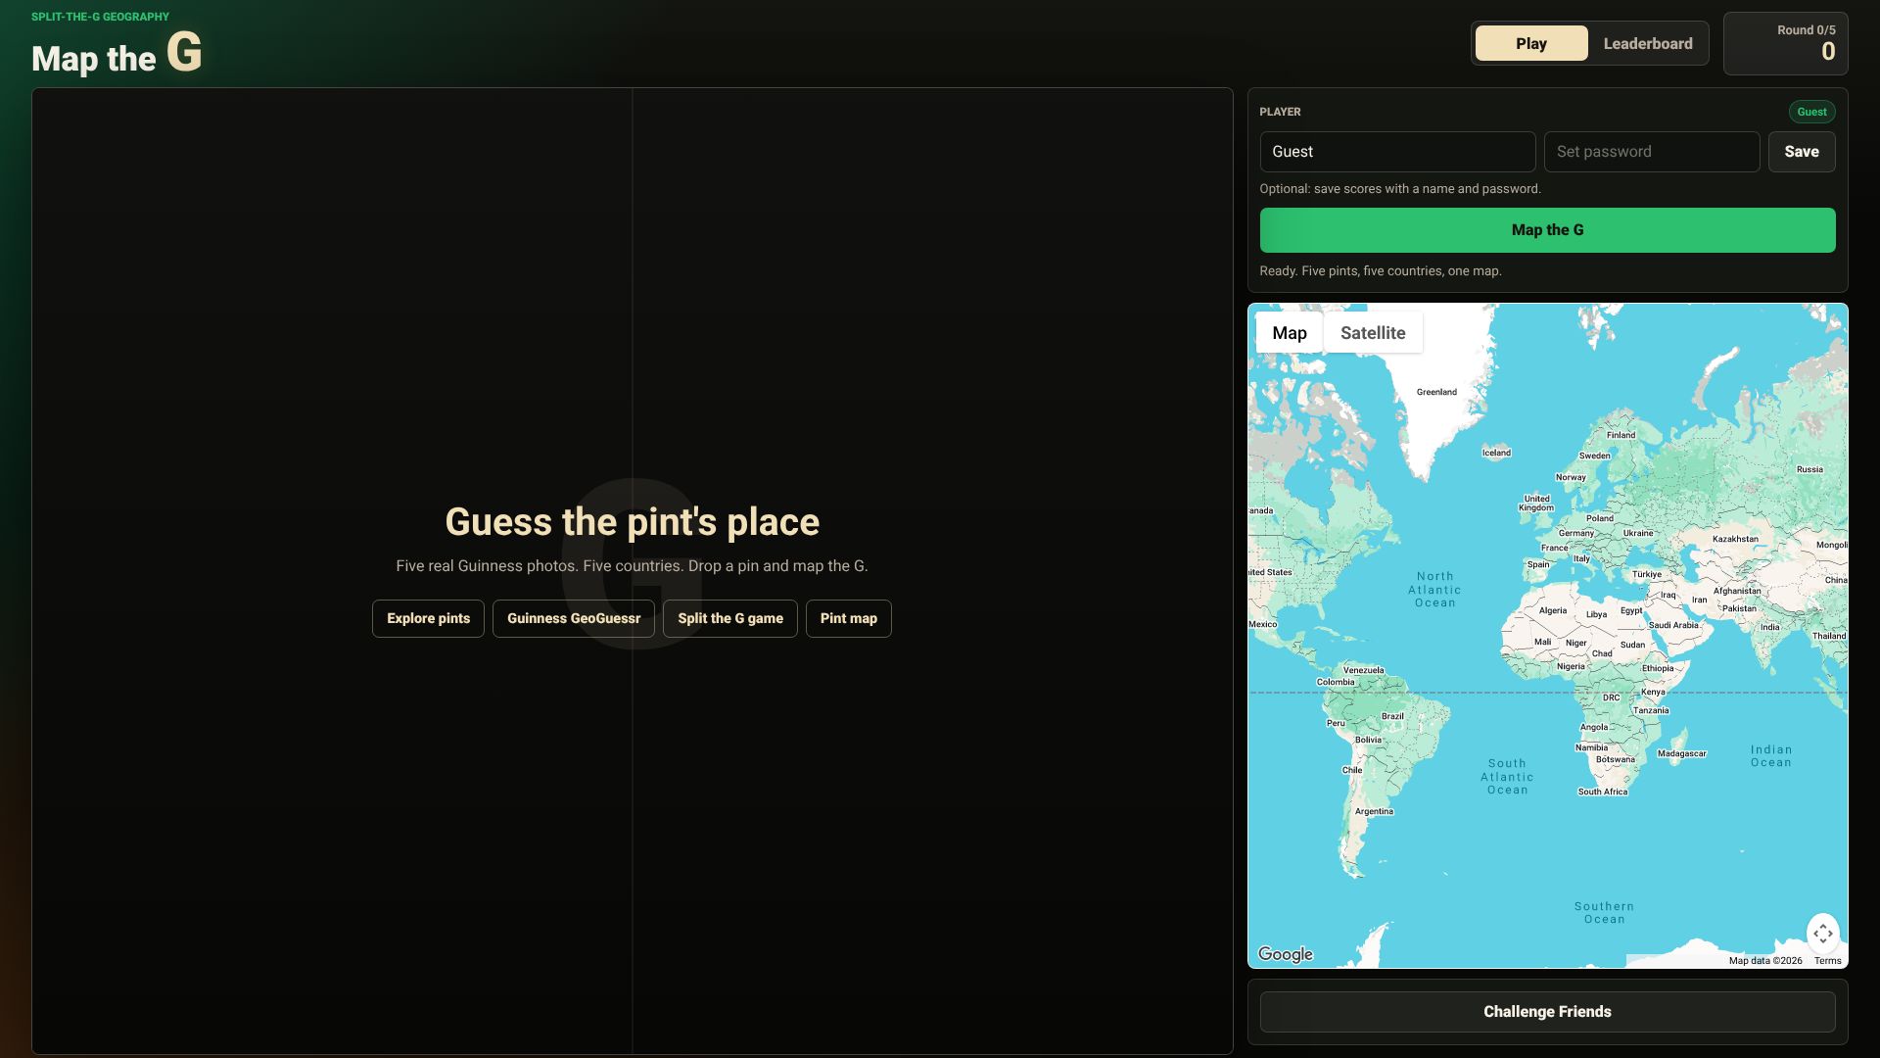1880x1058 pixels.
Task: Click Saudi Arabia label on the map
Action: [1673, 625]
